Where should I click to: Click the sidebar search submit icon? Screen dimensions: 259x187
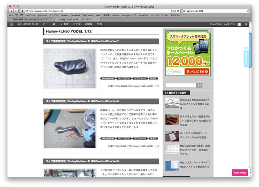point(199,85)
